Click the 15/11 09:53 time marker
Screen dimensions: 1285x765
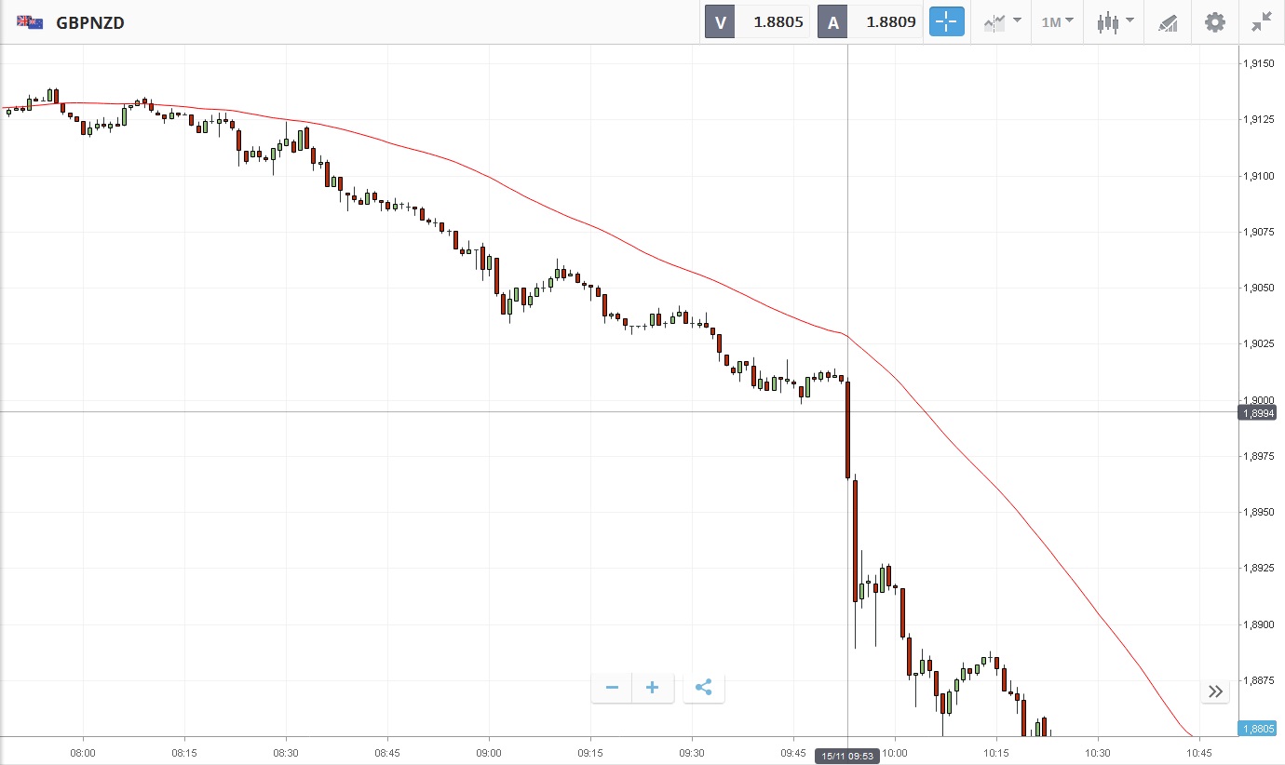click(847, 756)
